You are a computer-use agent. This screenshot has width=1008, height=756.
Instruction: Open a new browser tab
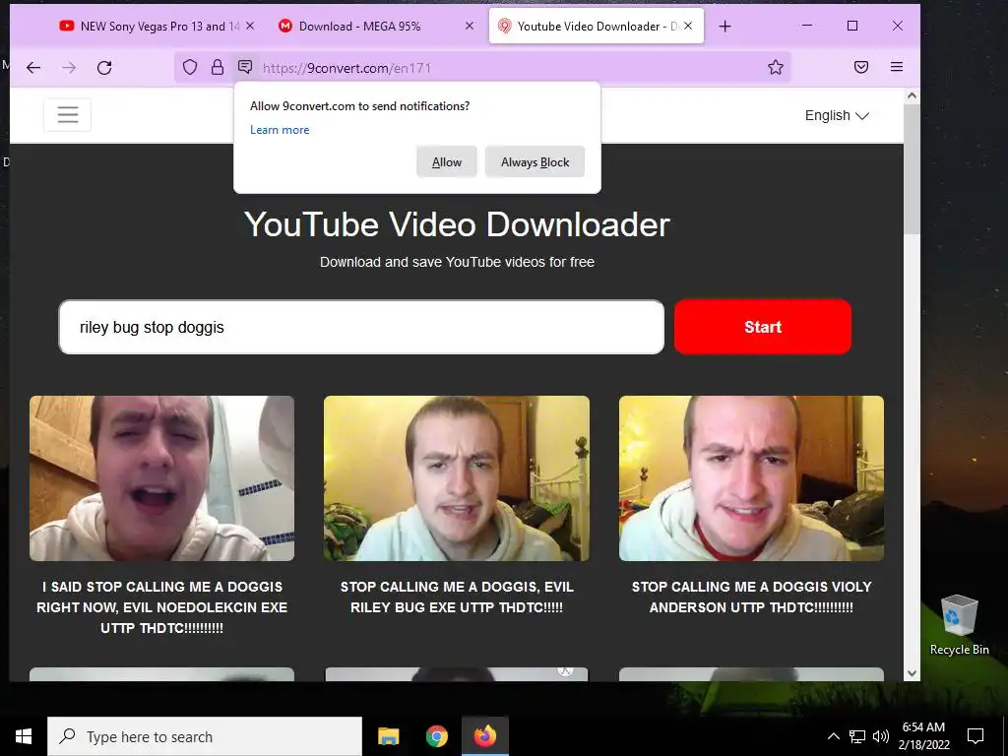point(724,27)
